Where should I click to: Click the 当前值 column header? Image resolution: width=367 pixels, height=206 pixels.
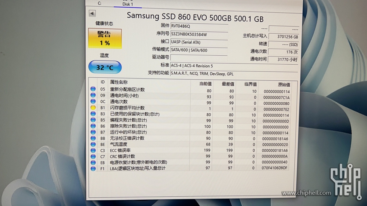pos(205,84)
